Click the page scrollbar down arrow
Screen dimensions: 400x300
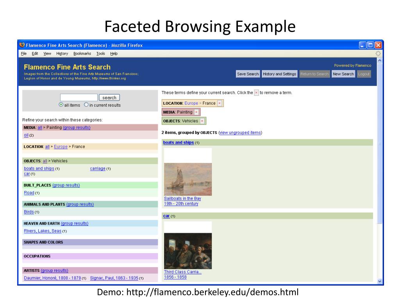point(380,281)
